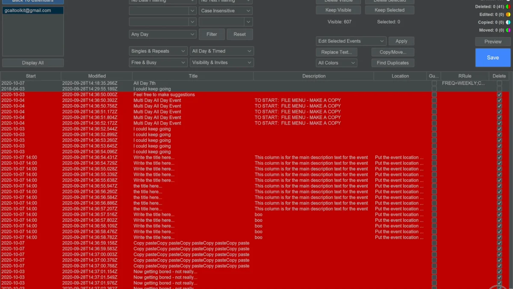
Task: Click the Keep Selected button
Action: (389, 10)
